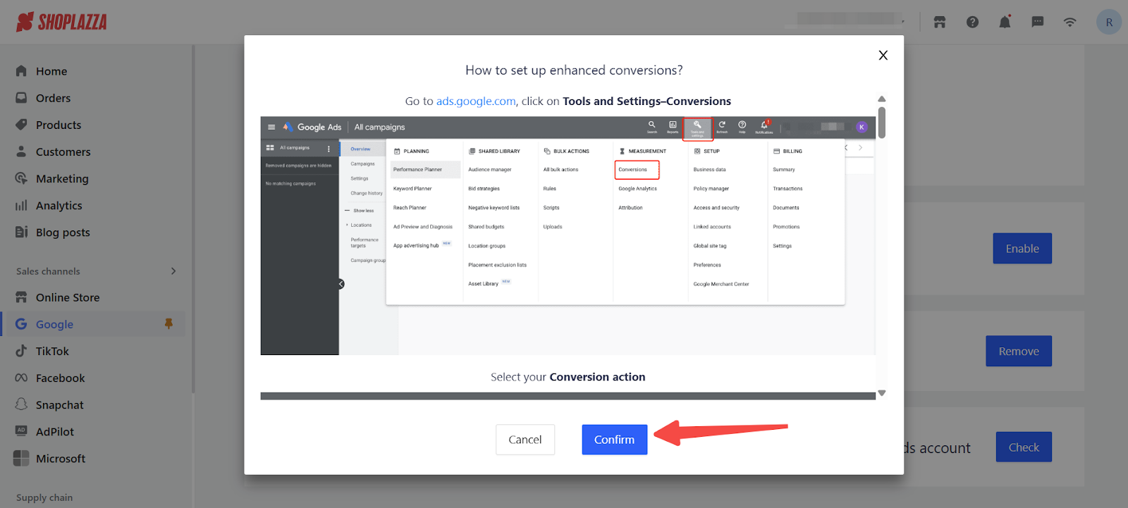This screenshot has height=508, width=1128.
Task: Click the Remove button behind dialog
Action: (1019, 351)
